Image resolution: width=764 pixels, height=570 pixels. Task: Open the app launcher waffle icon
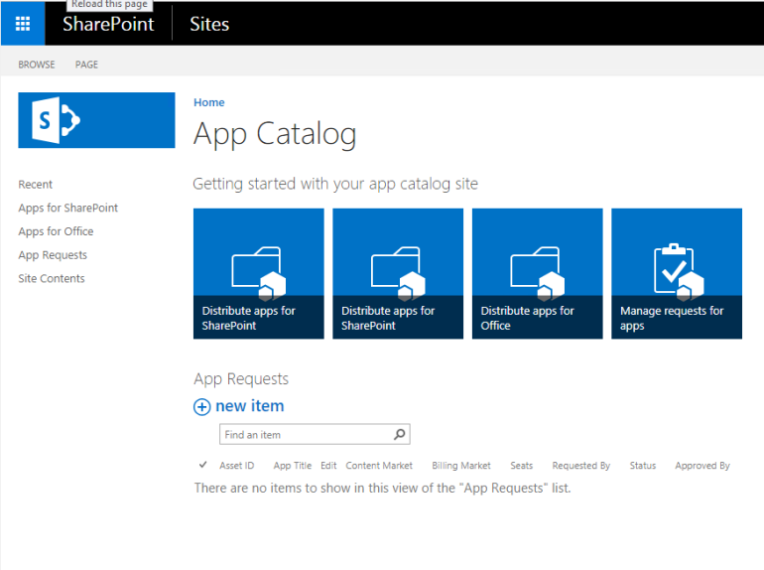(x=23, y=24)
